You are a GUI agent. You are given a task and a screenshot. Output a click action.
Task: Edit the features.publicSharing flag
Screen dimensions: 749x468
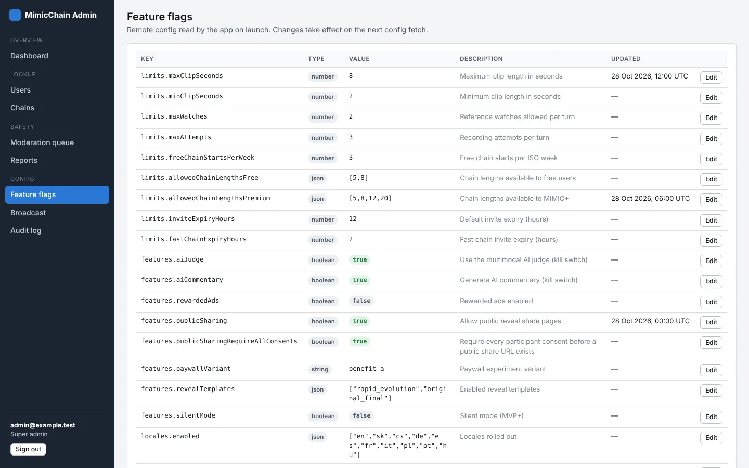tap(711, 322)
